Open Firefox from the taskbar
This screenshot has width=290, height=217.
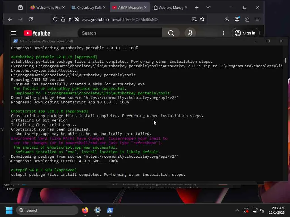85,210
